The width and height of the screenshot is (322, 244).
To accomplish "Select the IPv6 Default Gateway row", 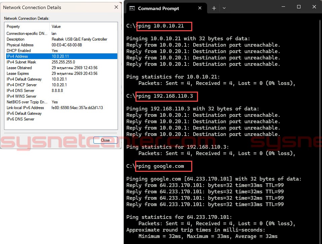I will tap(62, 113).
